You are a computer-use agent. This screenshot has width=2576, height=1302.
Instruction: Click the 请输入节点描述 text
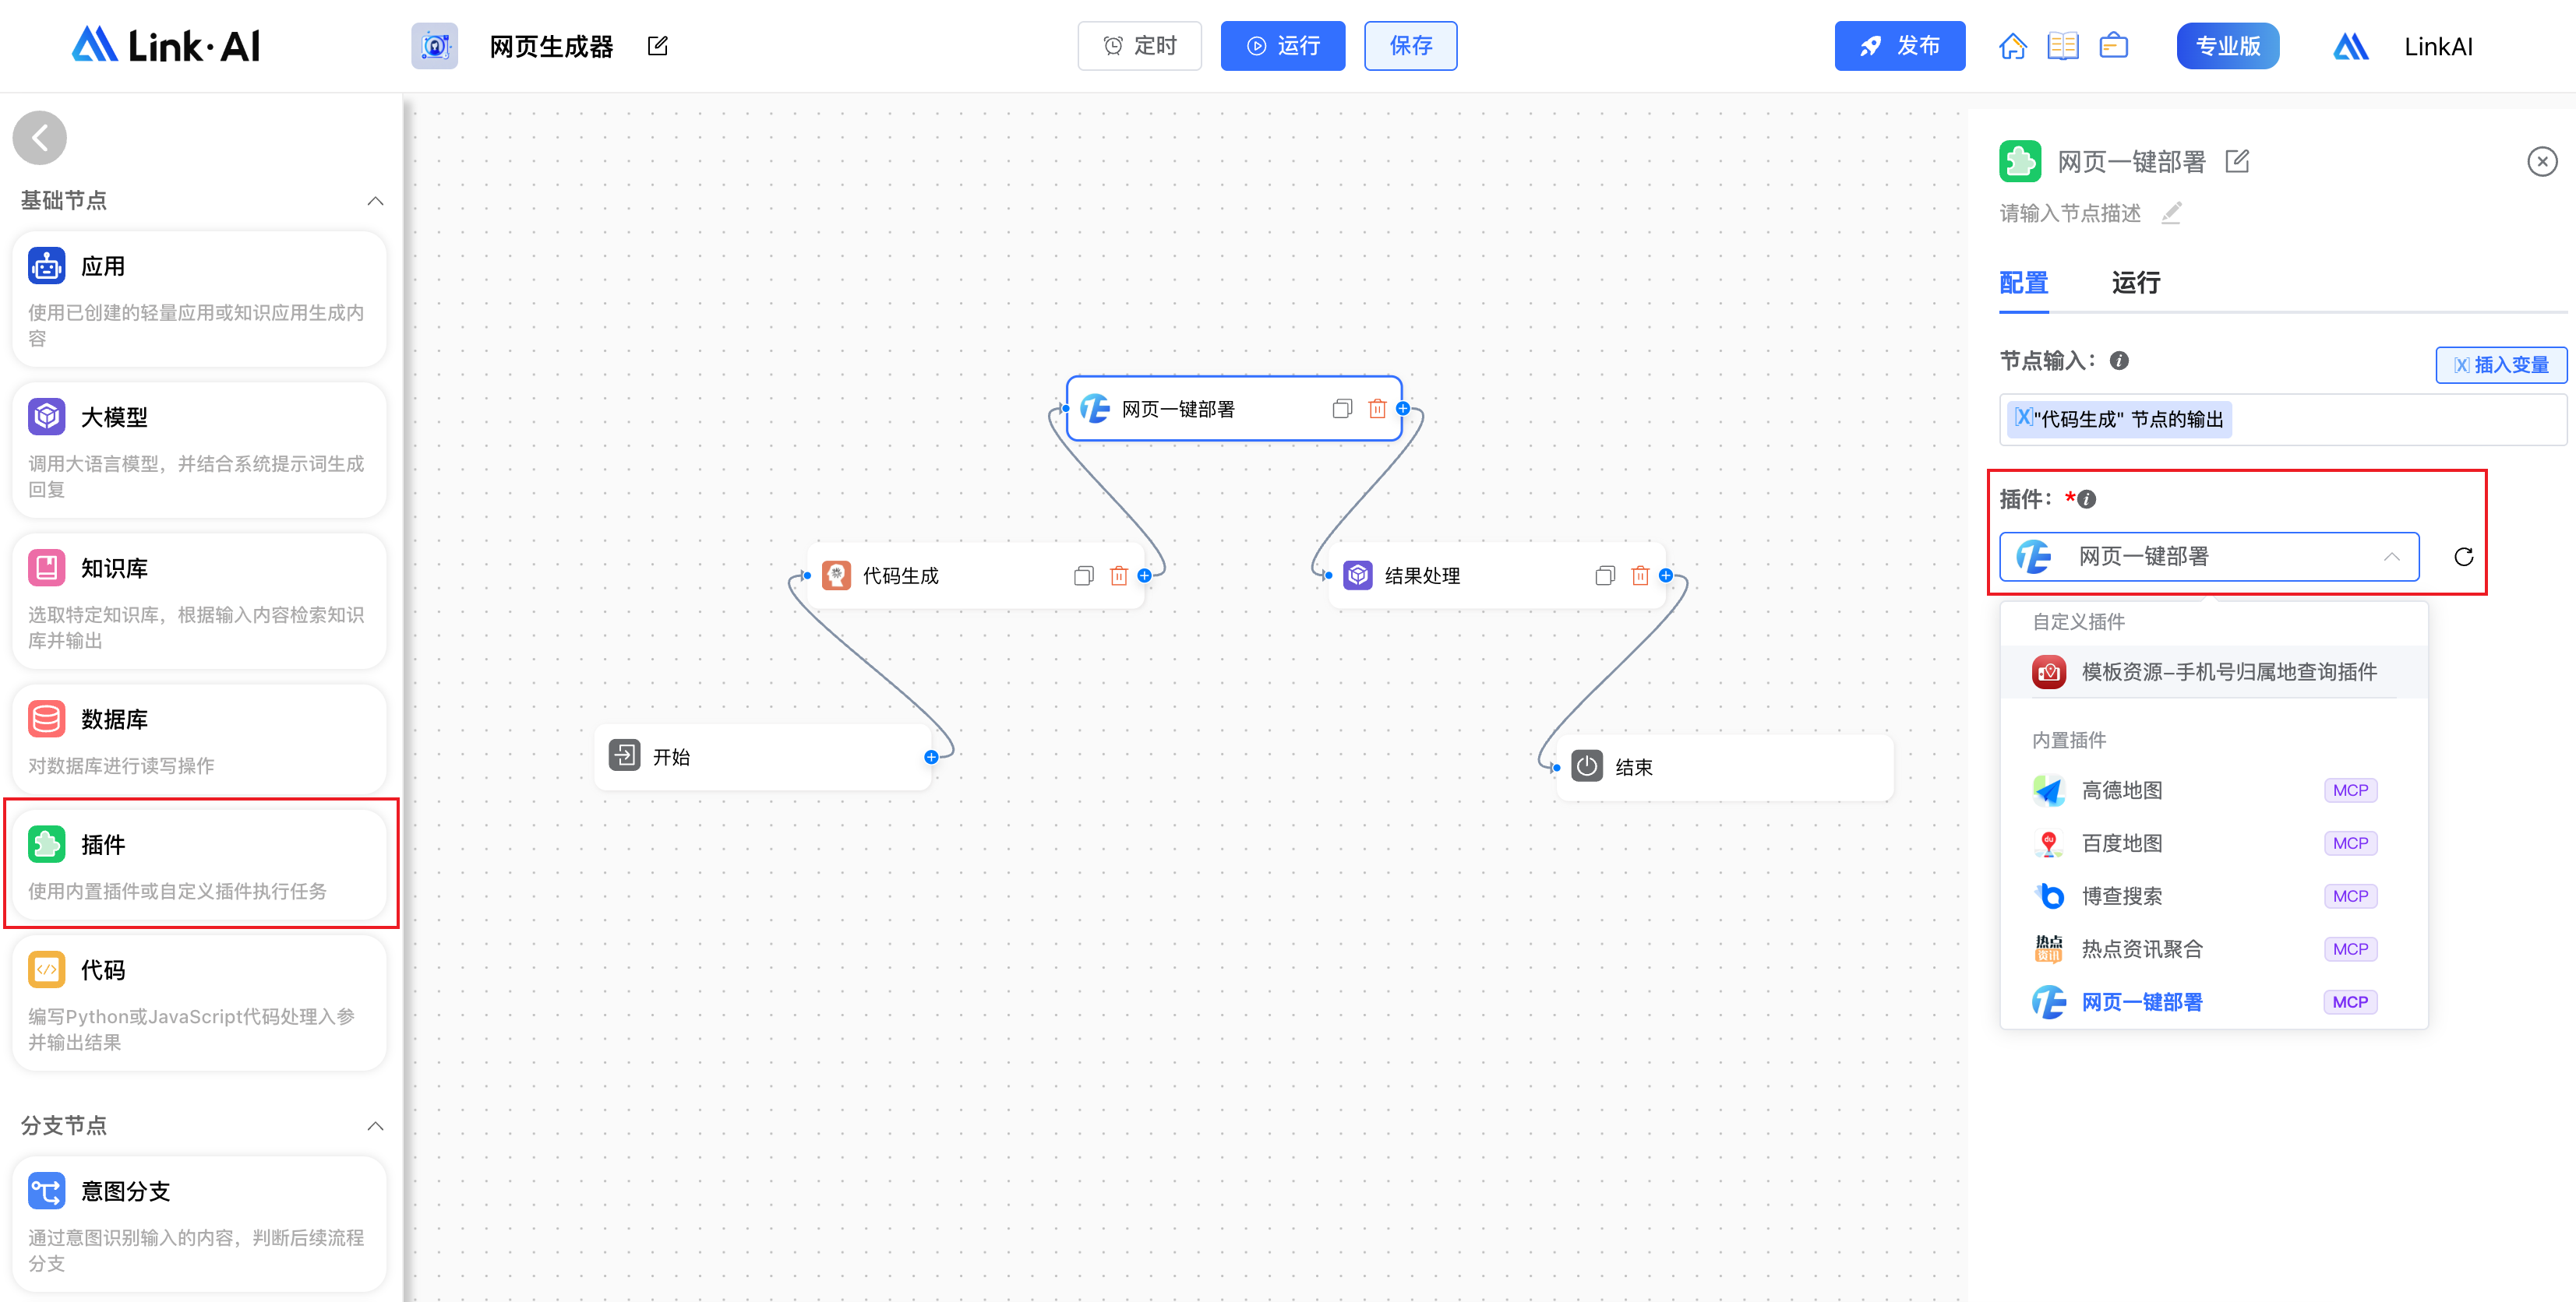[2070, 213]
